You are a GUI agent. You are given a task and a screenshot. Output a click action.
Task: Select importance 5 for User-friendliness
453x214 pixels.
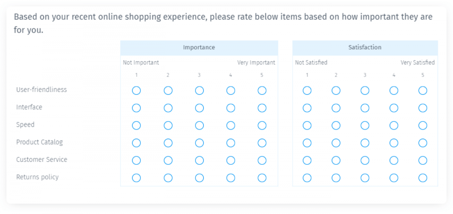click(x=262, y=91)
